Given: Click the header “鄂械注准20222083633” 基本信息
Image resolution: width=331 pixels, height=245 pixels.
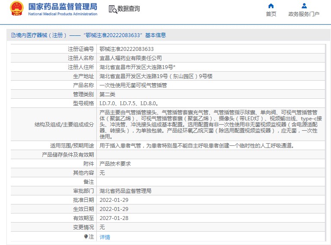Looking at the screenshot, I should tap(125, 35).
